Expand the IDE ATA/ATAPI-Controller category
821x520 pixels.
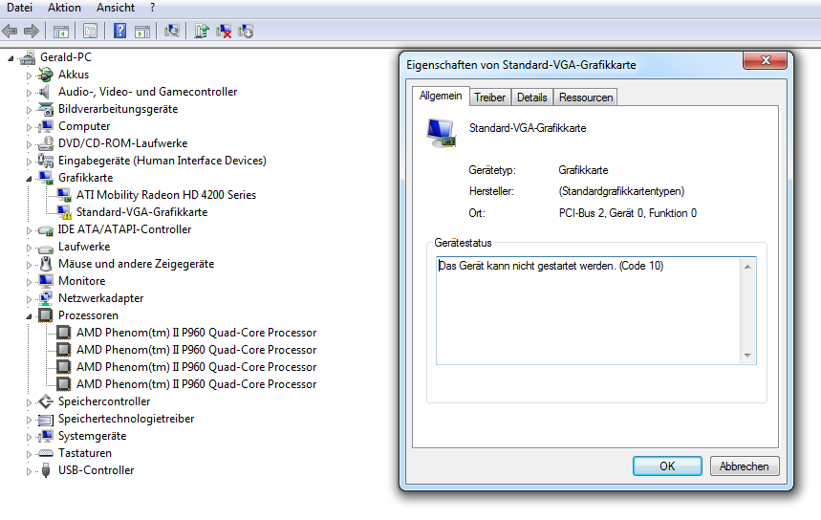pyautogui.click(x=30, y=229)
